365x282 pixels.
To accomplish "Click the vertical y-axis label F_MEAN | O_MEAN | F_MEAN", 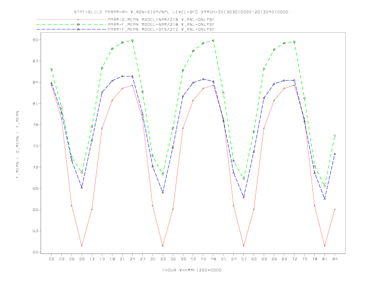I will click(x=18, y=145).
